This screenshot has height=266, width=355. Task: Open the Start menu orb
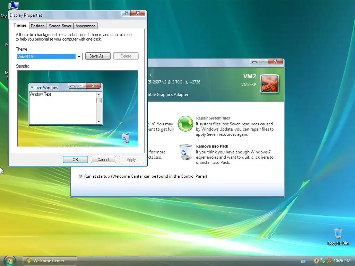10,261
